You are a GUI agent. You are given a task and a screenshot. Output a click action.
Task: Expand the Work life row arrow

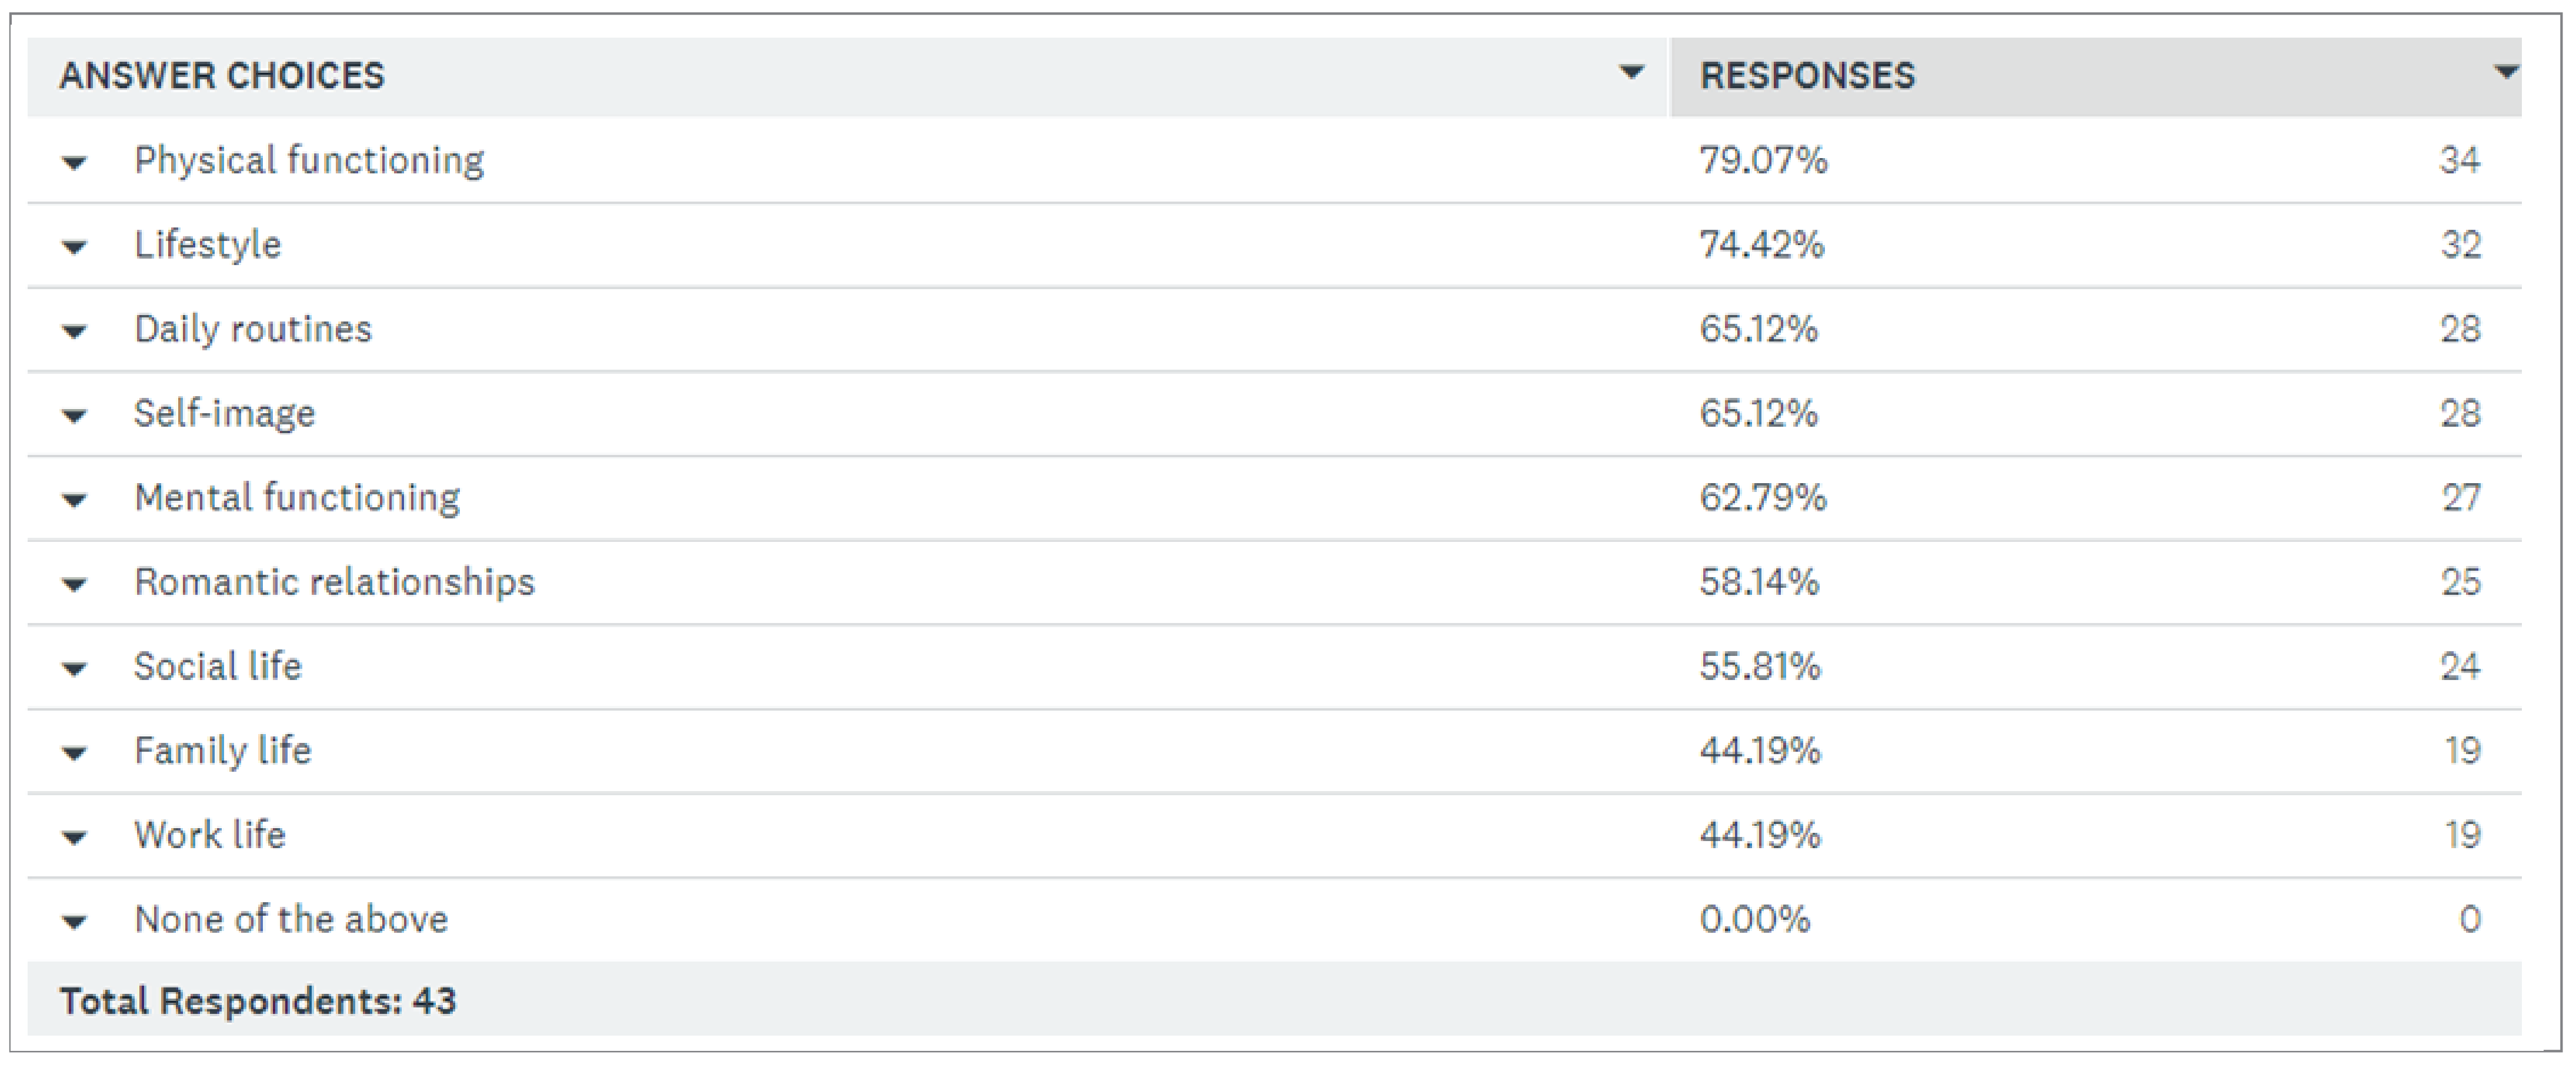[x=74, y=838]
